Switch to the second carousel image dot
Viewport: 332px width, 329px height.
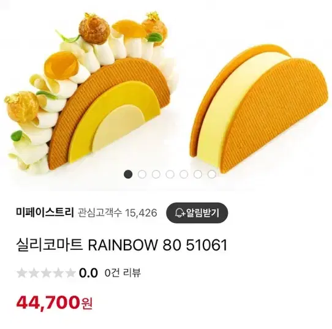pyautogui.click(x=142, y=174)
